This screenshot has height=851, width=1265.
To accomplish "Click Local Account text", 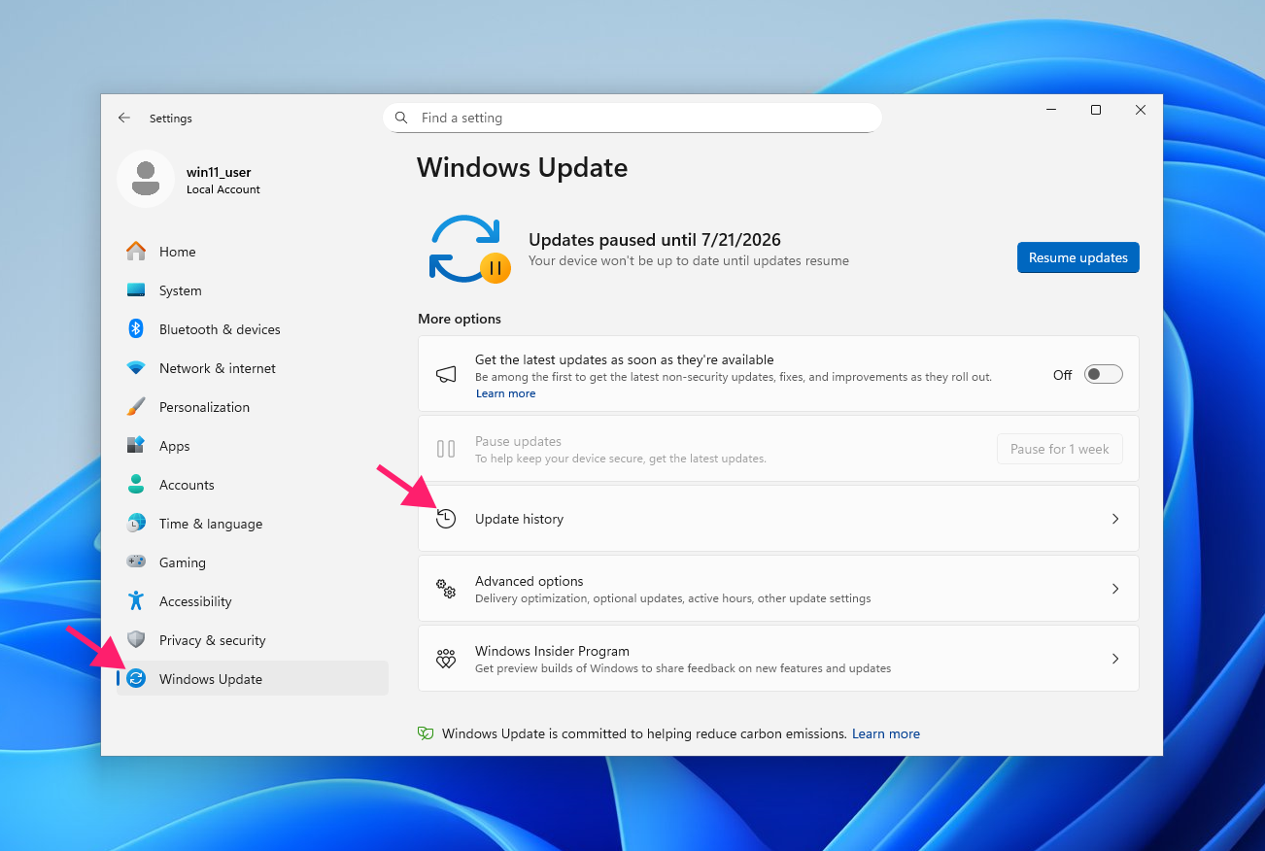I will click(223, 189).
